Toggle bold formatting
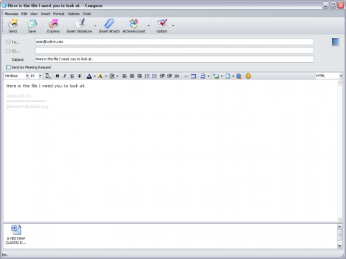This screenshot has height=259, width=346. click(x=57, y=76)
